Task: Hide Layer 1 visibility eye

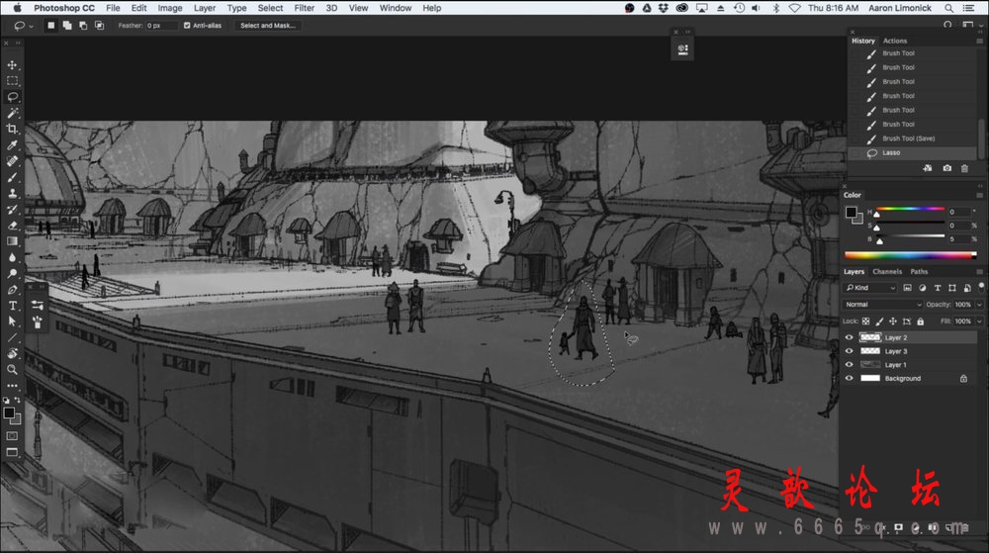Action: coord(849,364)
